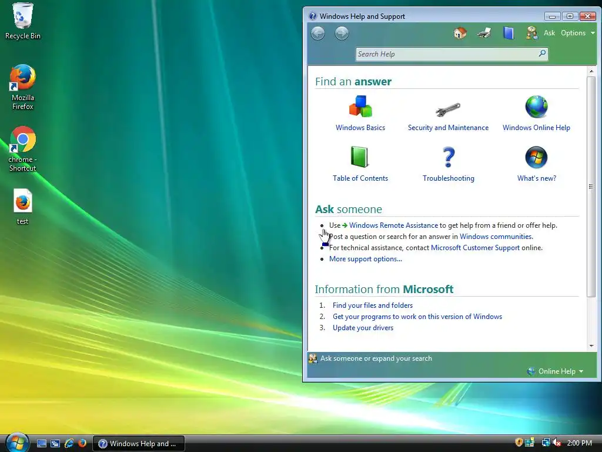Click the Table of Contents link text
The width and height of the screenshot is (602, 452).
point(360,178)
